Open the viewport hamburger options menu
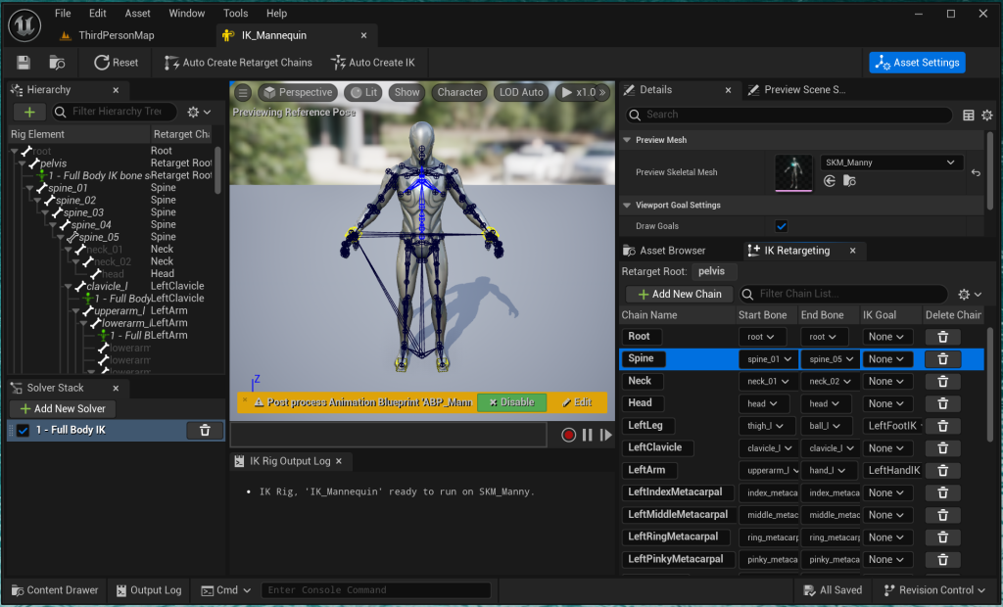The image size is (1003, 607). click(x=243, y=93)
